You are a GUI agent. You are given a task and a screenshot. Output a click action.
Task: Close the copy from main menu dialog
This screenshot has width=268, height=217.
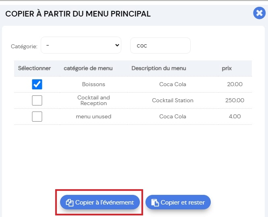tap(259, 13)
